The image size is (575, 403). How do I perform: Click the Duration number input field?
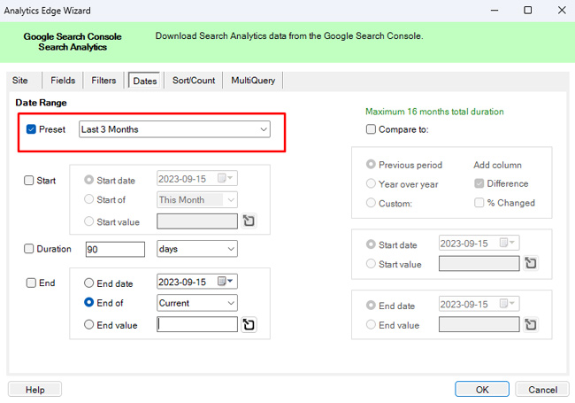tap(114, 250)
